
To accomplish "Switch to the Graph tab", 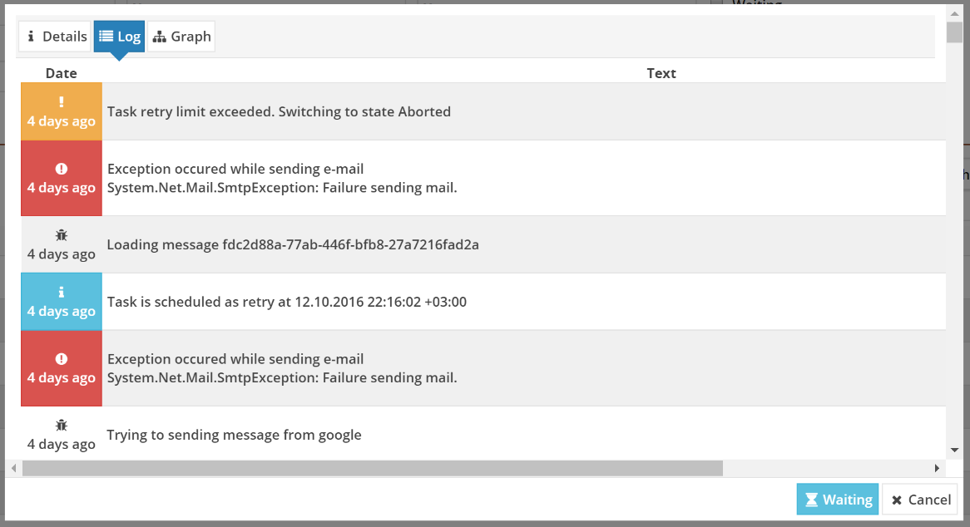I will click(181, 37).
